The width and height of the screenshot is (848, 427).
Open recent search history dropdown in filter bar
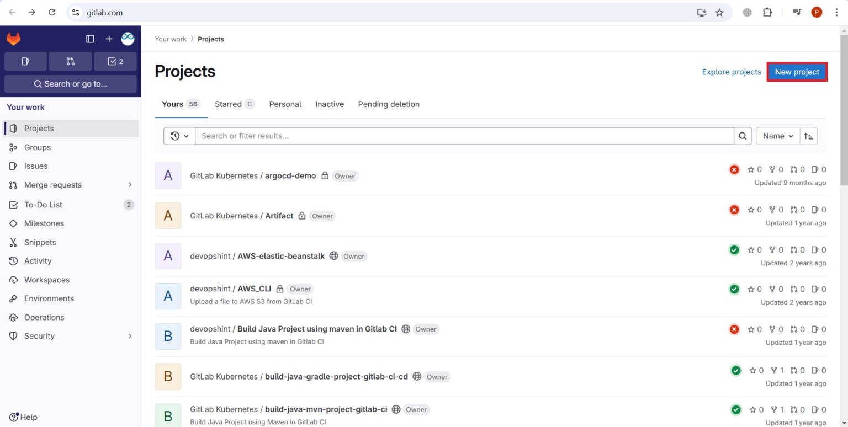coord(179,136)
